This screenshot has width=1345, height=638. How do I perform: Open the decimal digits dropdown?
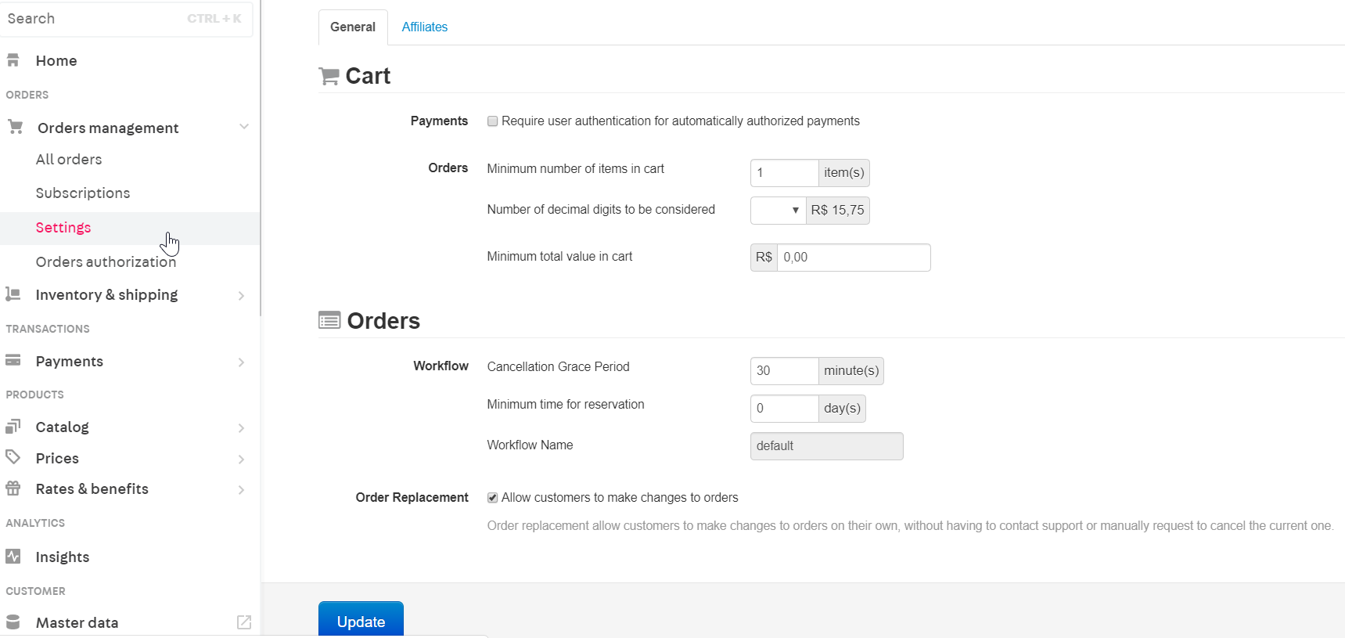pyautogui.click(x=778, y=211)
